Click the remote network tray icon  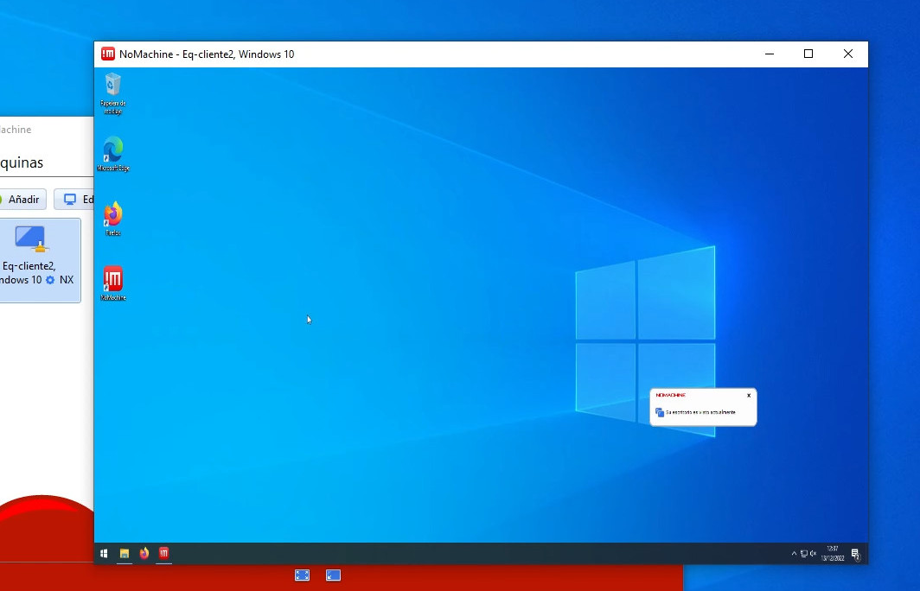click(803, 554)
